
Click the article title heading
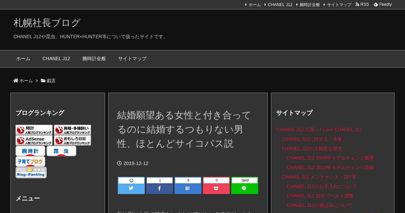pyautogui.click(x=184, y=129)
